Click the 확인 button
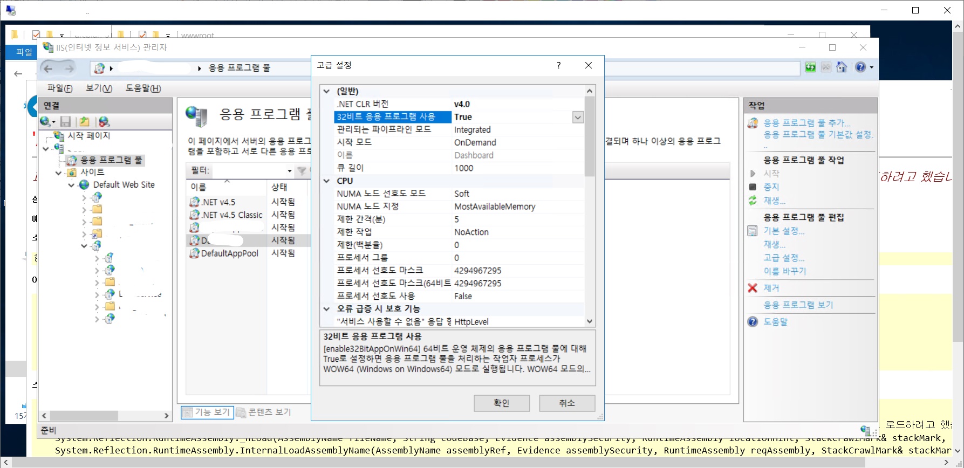Viewport: 964px width, 468px height. click(502, 403)
